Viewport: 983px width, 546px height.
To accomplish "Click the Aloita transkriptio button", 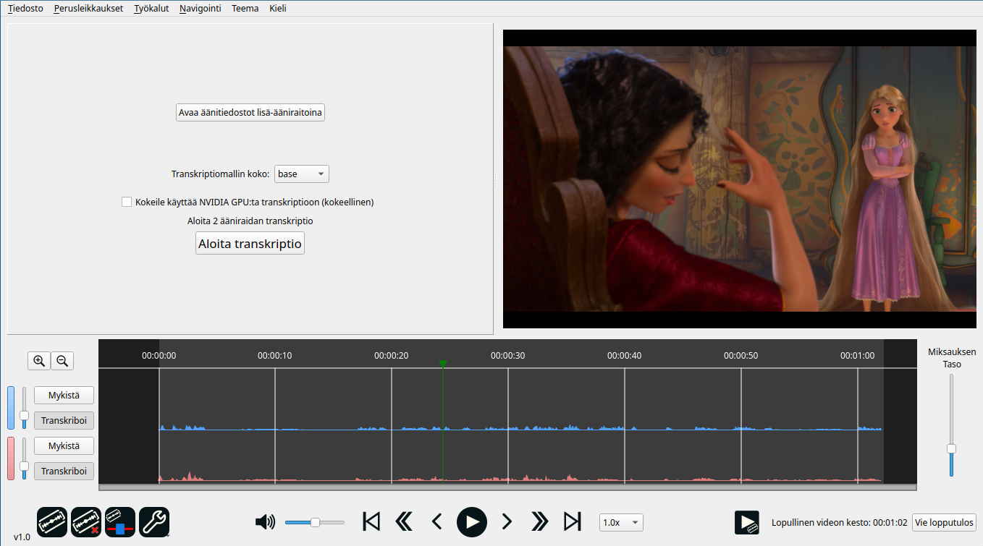I will (250, 244).
